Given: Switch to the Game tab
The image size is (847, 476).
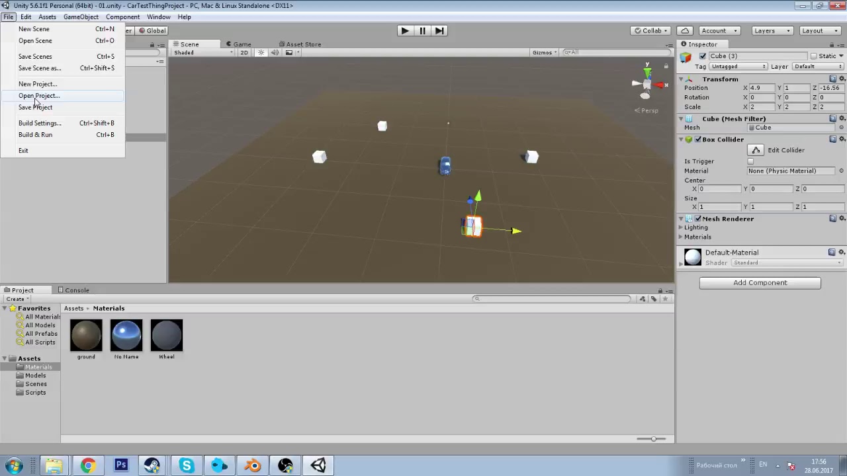Looking at the screenshot, I should 238,44.
